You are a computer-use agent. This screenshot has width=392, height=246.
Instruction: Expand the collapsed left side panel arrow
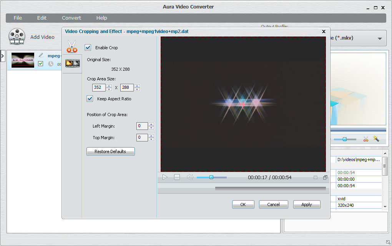(x=3, y=56)
